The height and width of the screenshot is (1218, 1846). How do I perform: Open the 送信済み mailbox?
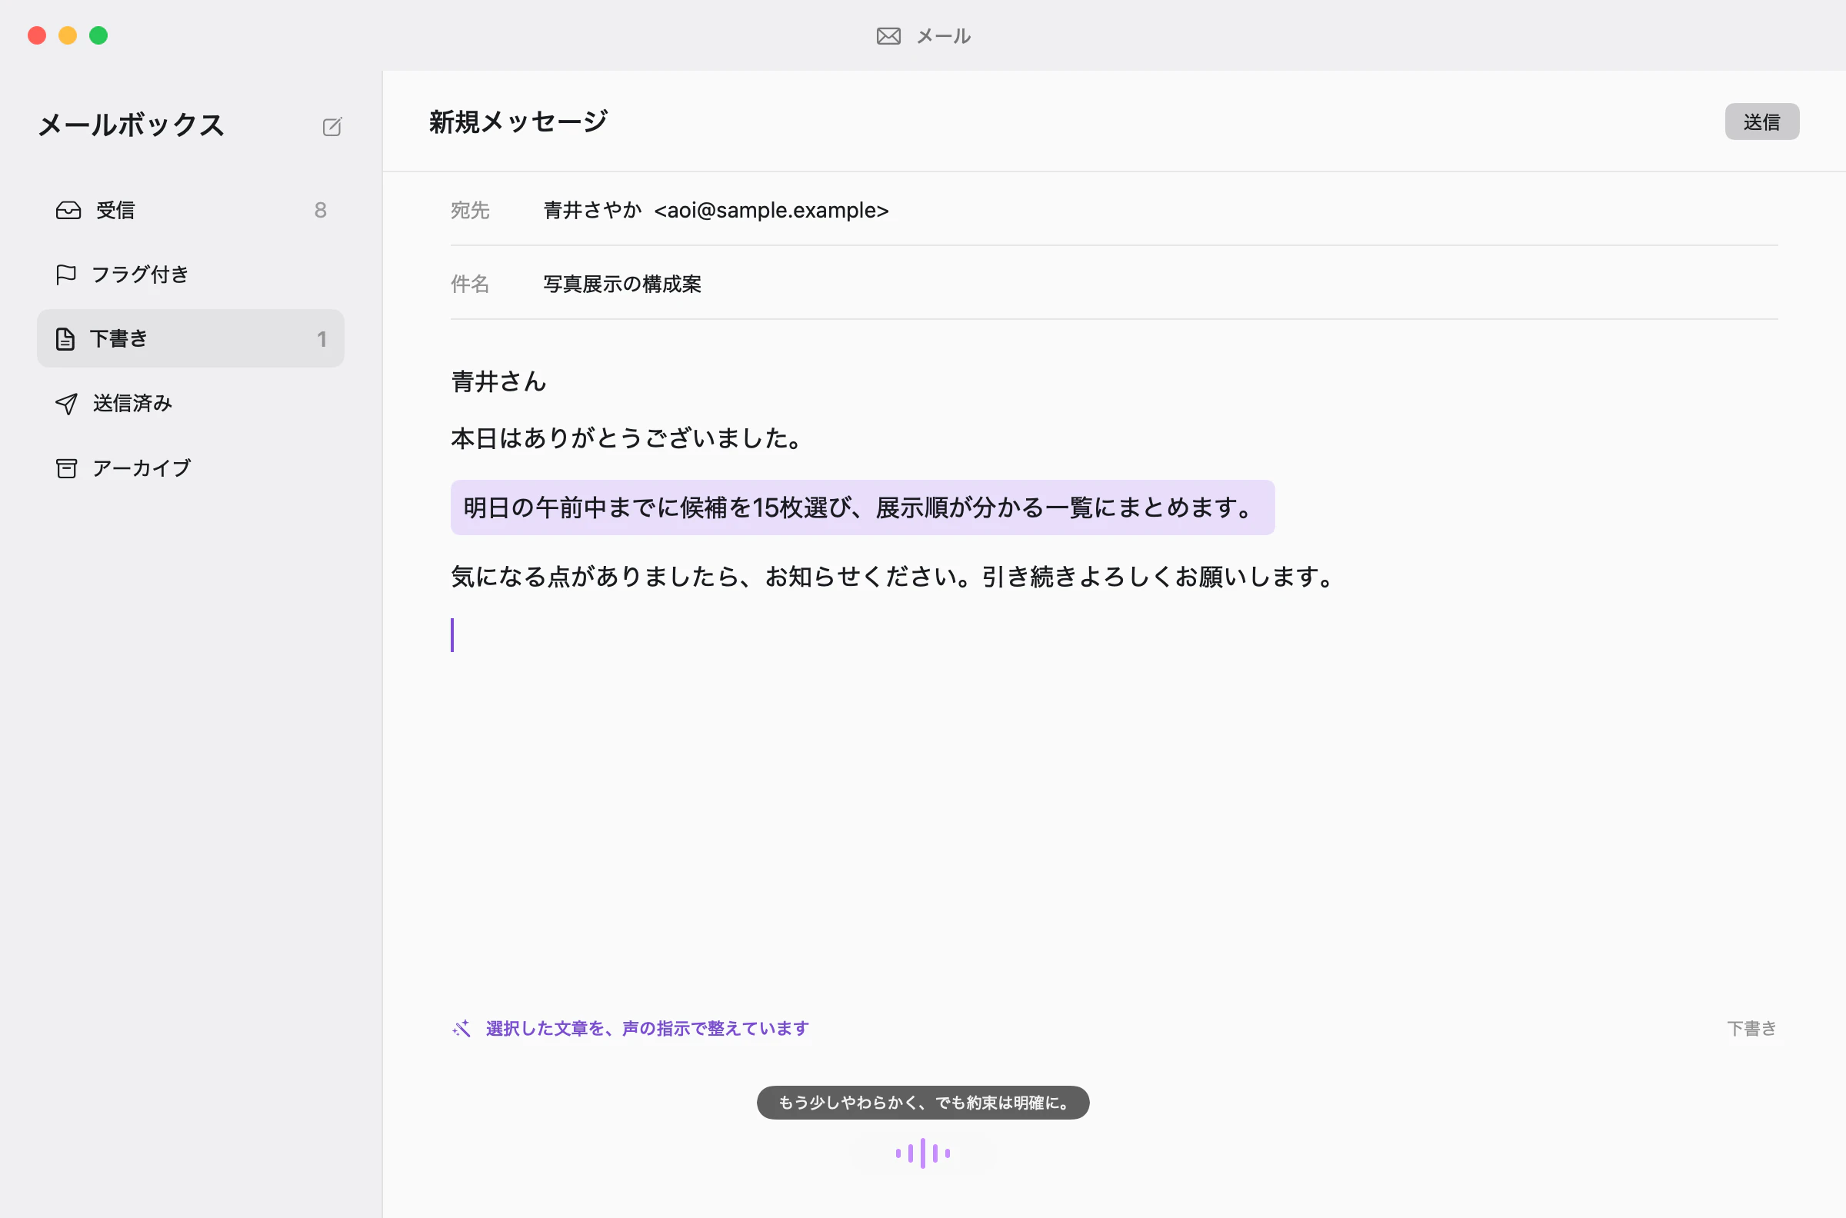[190, 403]
